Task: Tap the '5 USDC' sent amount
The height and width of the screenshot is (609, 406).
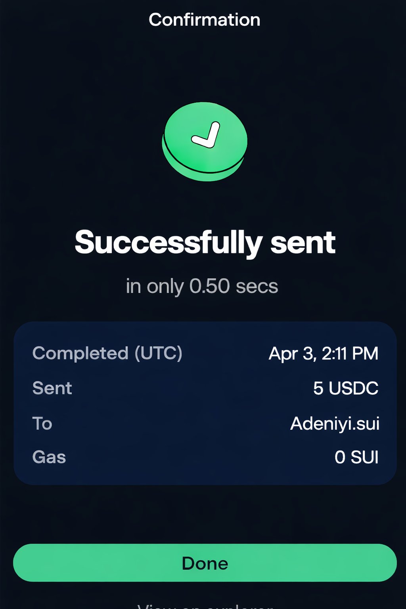Action: click(346, 388)
